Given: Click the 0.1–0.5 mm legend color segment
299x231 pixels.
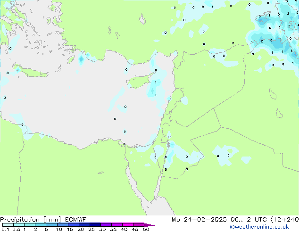Looking at the screenshot, I should pos(8,225).
